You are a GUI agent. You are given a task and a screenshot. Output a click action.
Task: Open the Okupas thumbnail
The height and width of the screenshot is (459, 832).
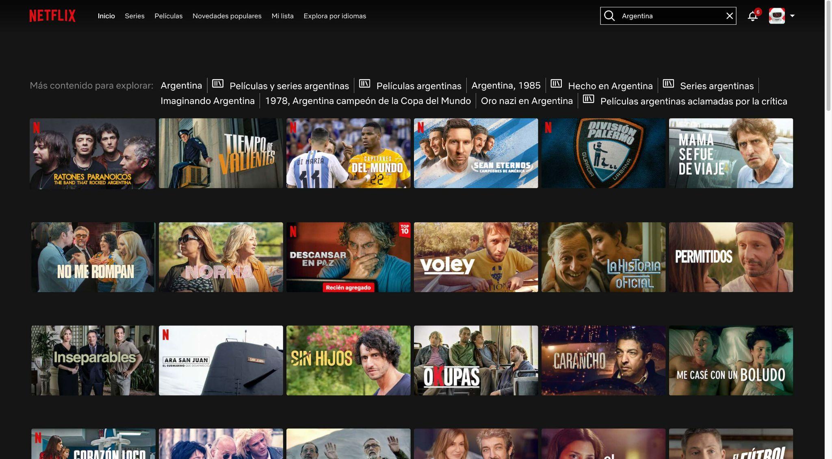tap(476, 360)
